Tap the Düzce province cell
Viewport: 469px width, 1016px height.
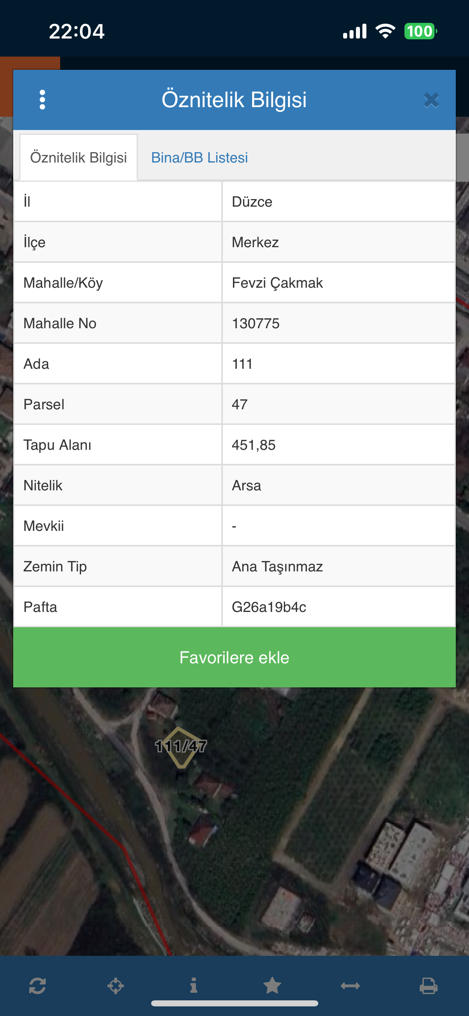click(252, 202)
